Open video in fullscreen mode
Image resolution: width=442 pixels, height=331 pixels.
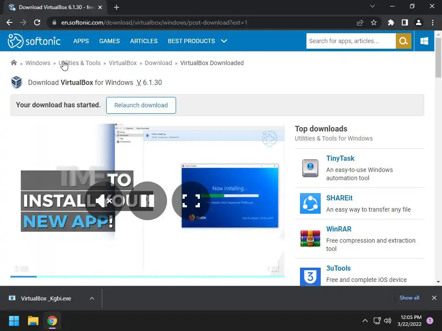point(191,201)
